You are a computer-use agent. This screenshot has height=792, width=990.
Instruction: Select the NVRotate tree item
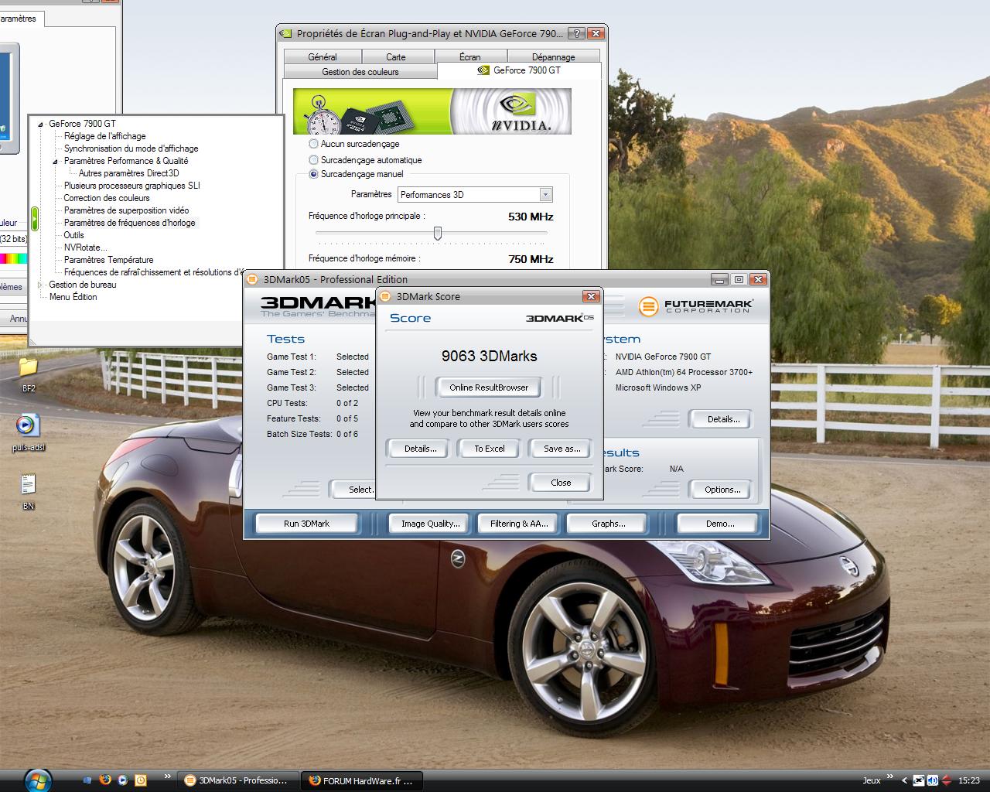pyautogui.click(x=85, y=247)
